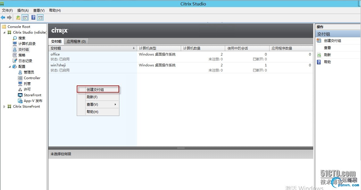Open the 管理员 icon under 配置
Screen dimensions: 361x190
click(20, 72)
